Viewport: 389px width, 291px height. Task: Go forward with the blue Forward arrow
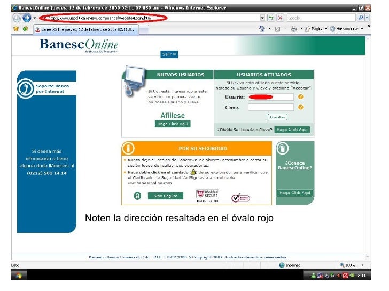click(x=27, y=18)
